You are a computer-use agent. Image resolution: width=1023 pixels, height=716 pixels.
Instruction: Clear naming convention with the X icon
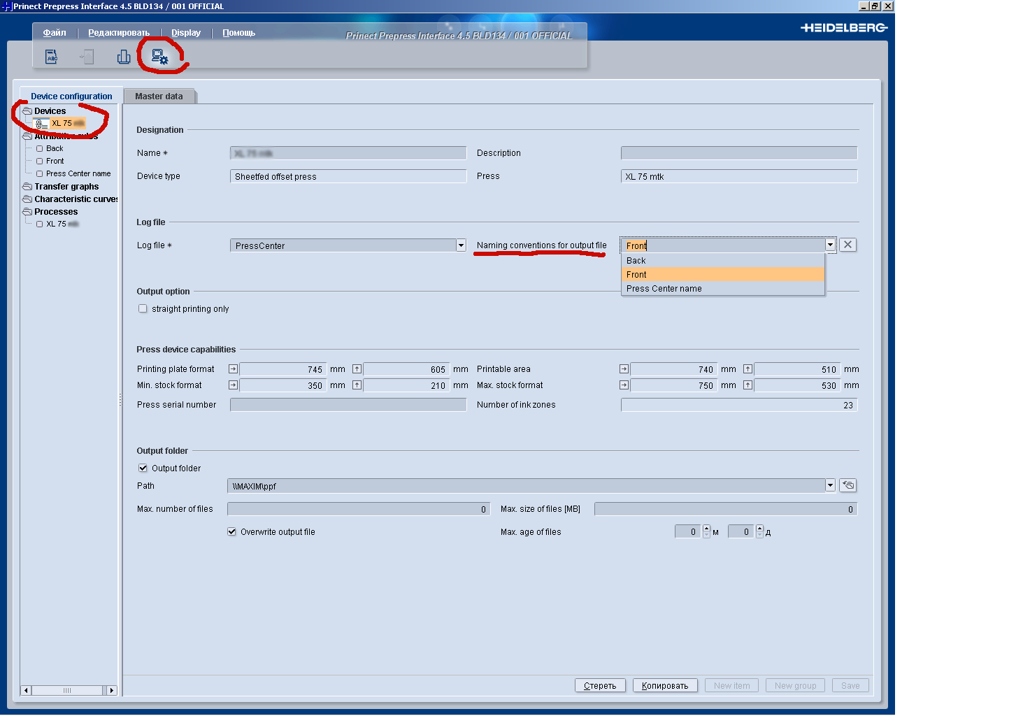click(847, 245)
